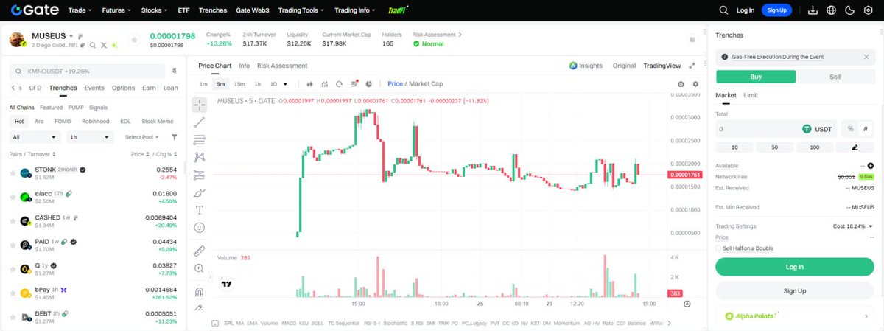Toggle the magnet snap mode
The height and width of the screenshot is (331, 884).
[199, 292]
